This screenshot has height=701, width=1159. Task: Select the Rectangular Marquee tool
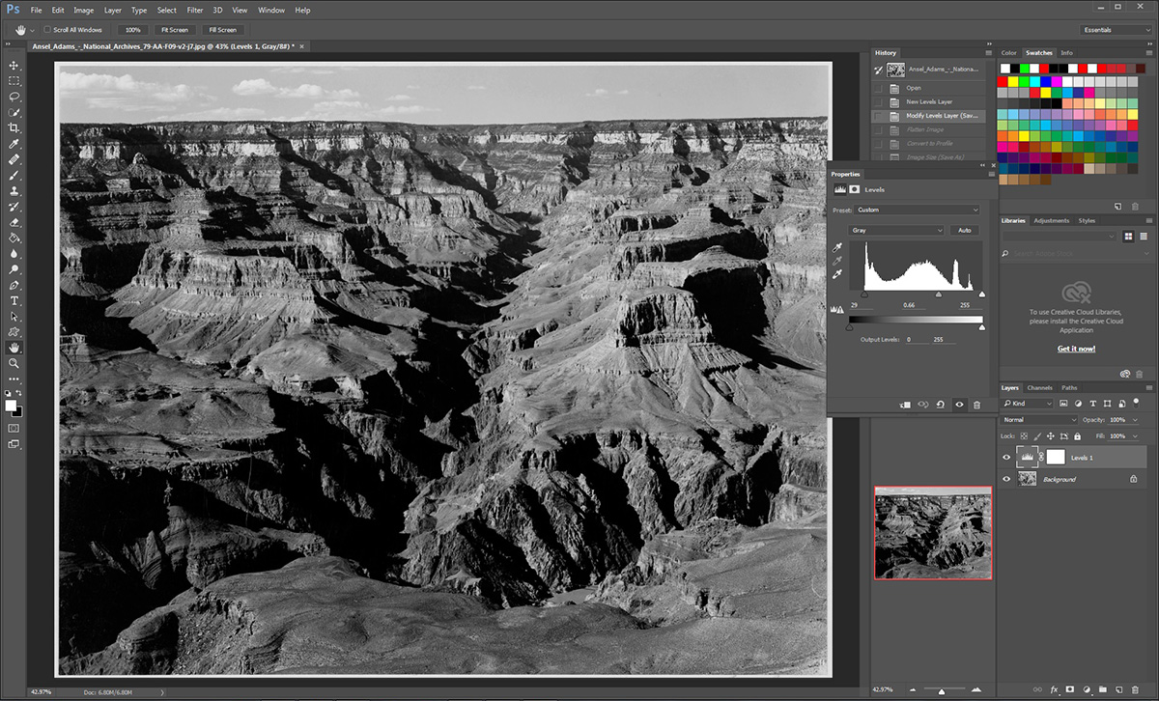[x=14, y=81]
